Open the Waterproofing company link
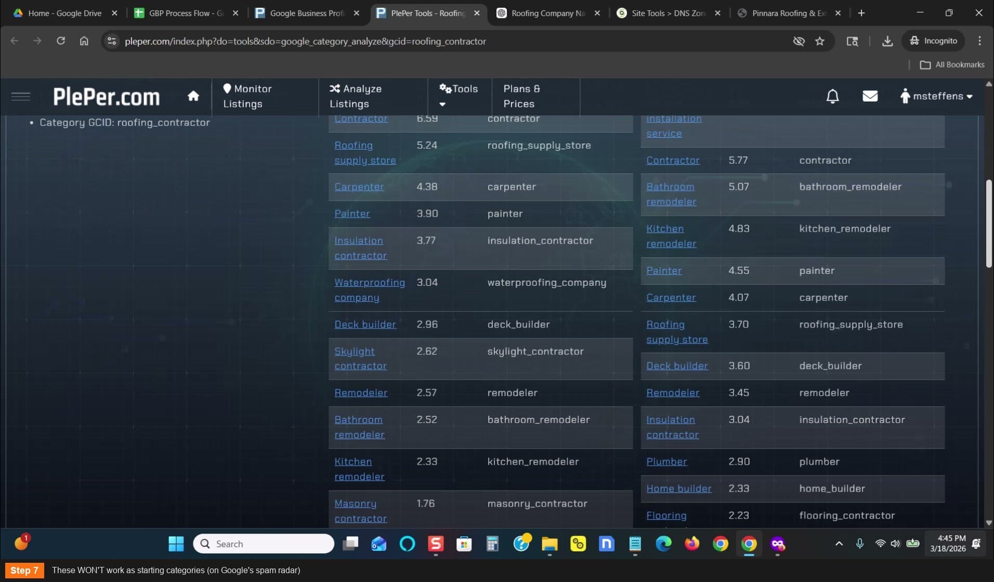This screenshot has width=994, height=582. (369, 290)
